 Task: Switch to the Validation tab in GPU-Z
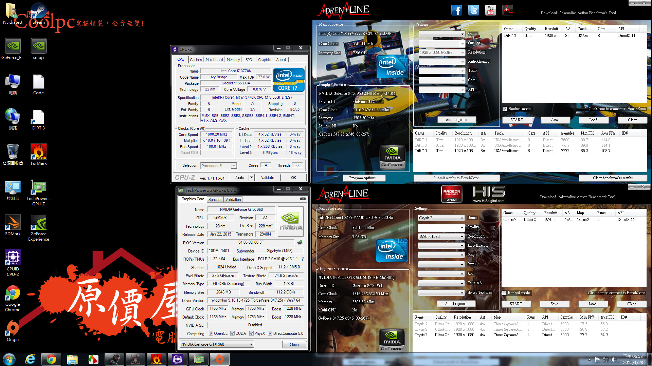pos(233,200)
